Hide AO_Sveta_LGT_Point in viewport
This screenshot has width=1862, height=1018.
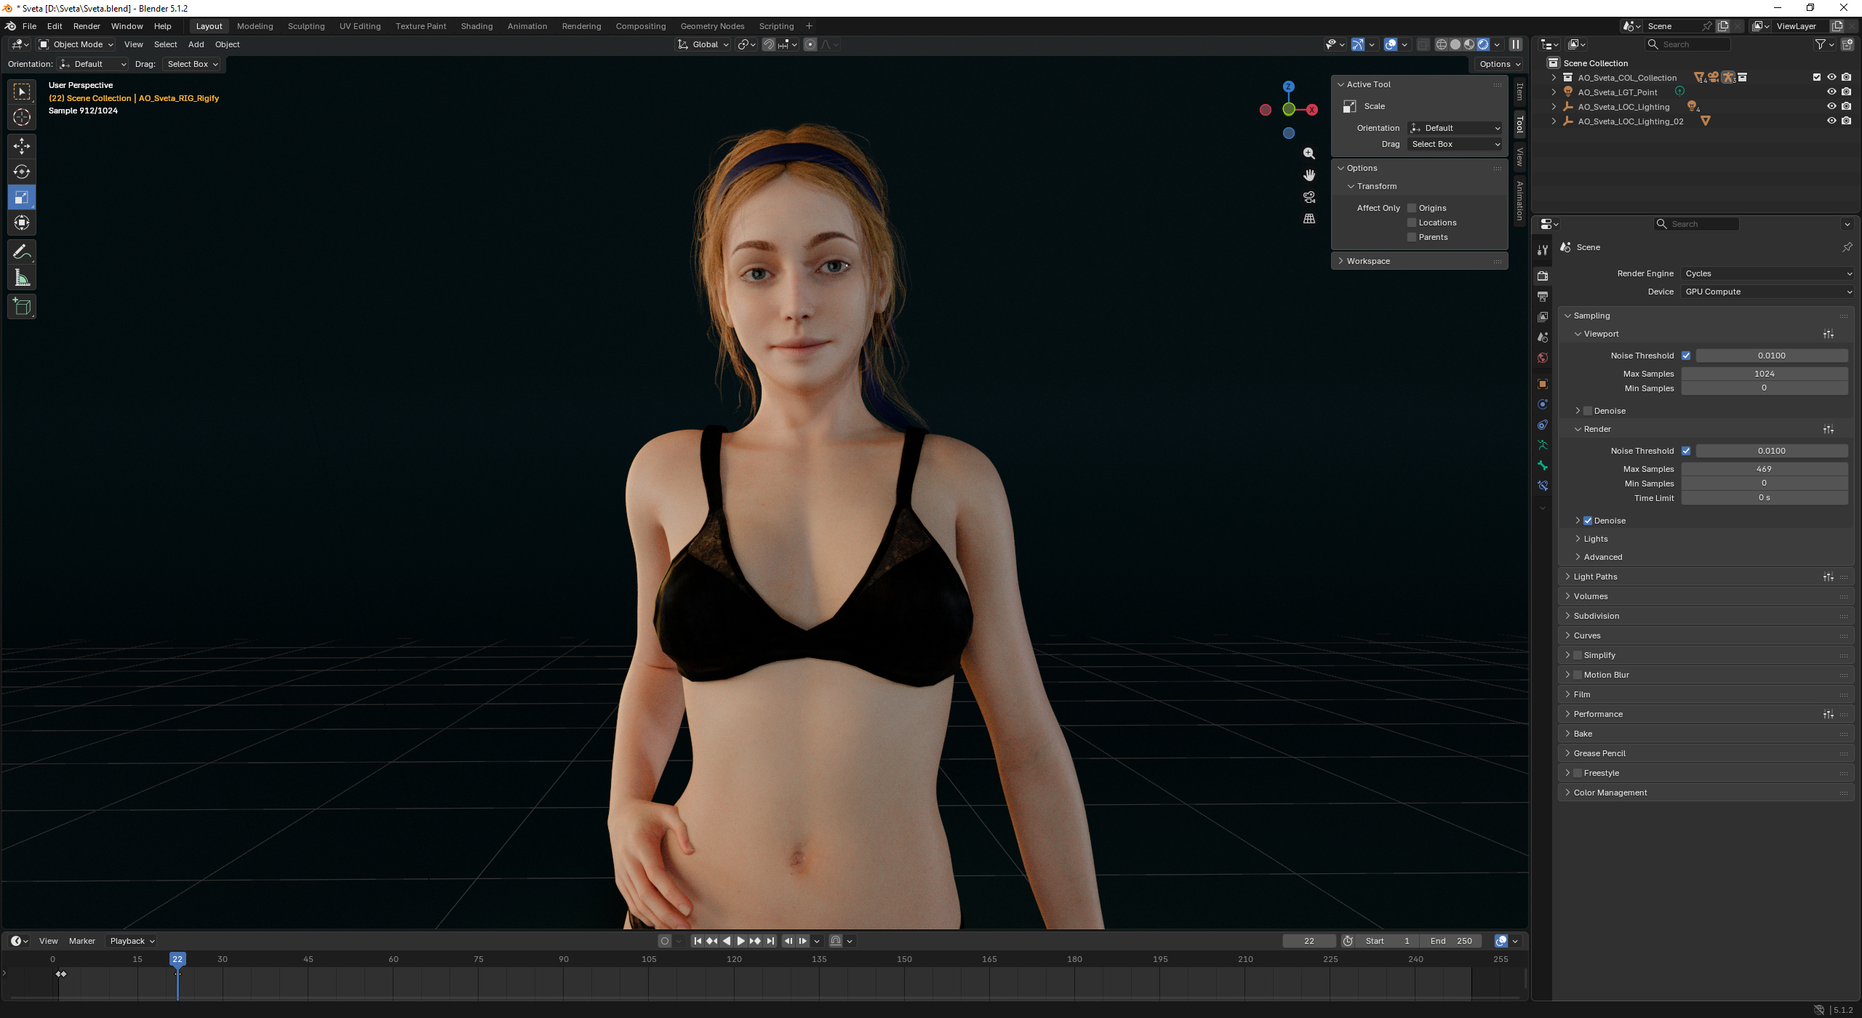pyautogui.click(x=1831, y=92)
